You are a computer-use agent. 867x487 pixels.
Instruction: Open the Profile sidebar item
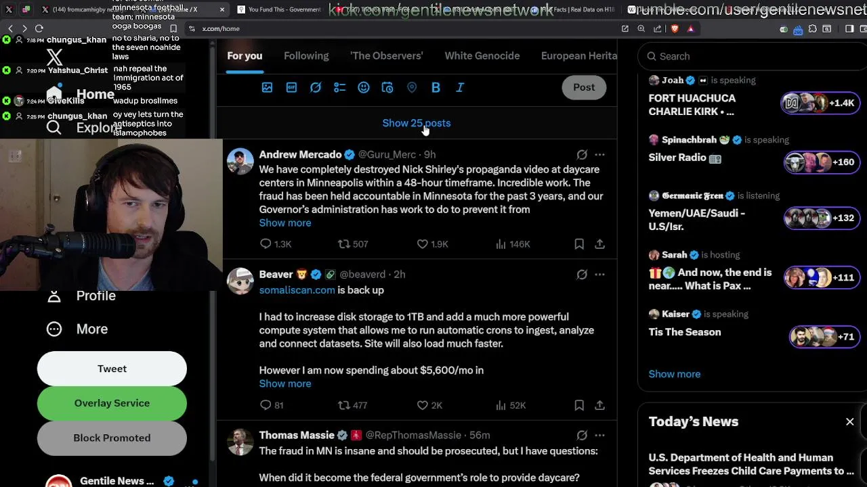tap(81, 296)
